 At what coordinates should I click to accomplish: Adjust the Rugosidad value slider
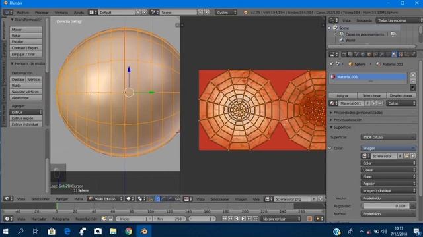386,206
